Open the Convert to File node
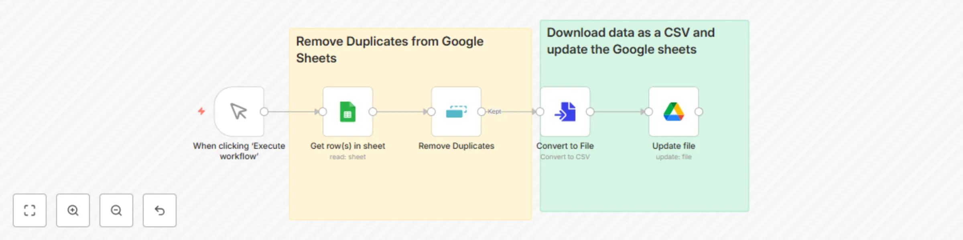This screenshot has height=240, width=963. (565, 112)
